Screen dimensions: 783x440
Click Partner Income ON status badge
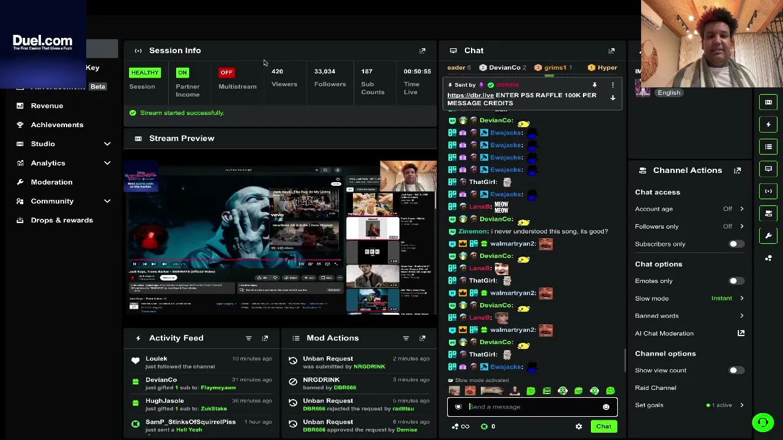[x=182, y=73]
